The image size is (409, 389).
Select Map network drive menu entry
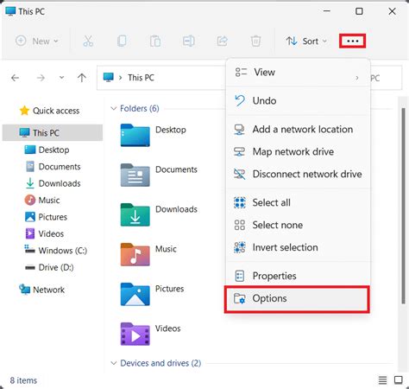tap(298, 151)
